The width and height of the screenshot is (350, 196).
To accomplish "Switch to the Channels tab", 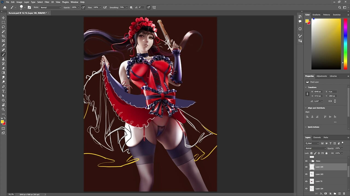I will click(317, 137).
